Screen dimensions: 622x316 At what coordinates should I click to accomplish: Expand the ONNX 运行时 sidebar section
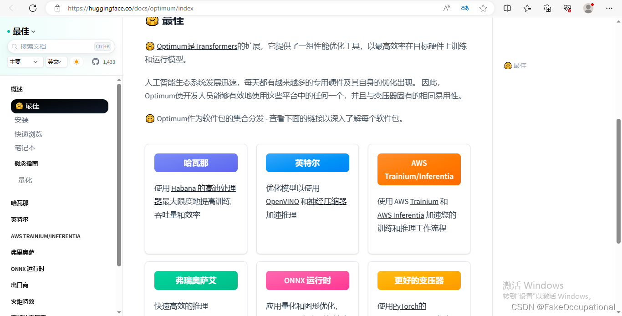click(x=28, y=269)
